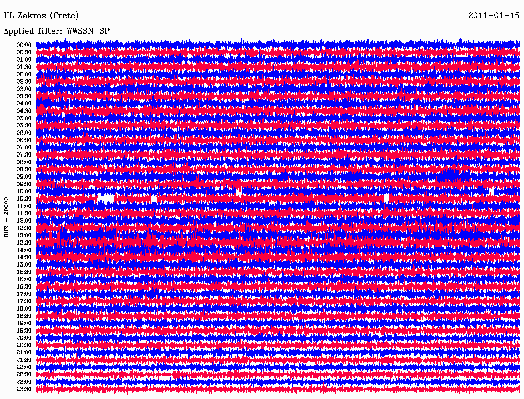Viewport: 524px width, 399px height.
Task: Select the 23:30 time label
Action: 24,389
